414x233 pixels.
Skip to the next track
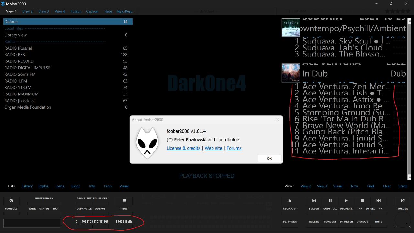[x=378, y=201]
